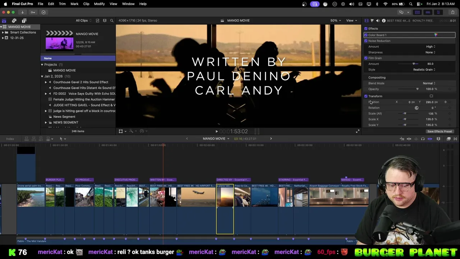The image size is (460, 259).
Task: Toggle clip appearance grouping icon in browser
Action: click(97, 21)
